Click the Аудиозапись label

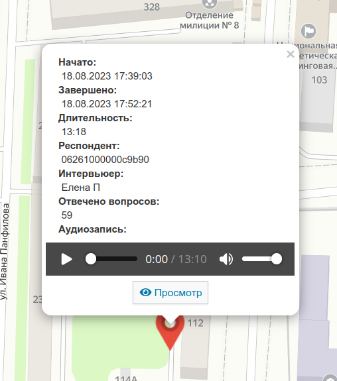point(92,229)
